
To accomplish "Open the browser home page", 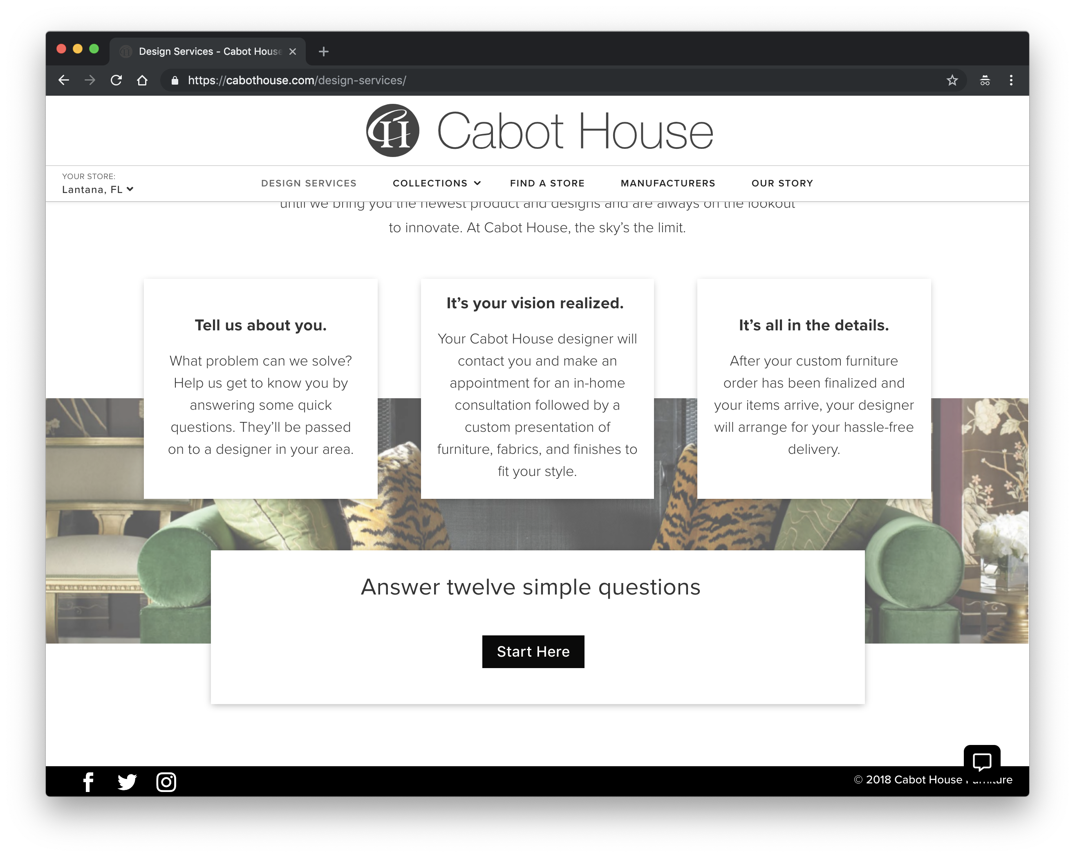I will point(142,80).
